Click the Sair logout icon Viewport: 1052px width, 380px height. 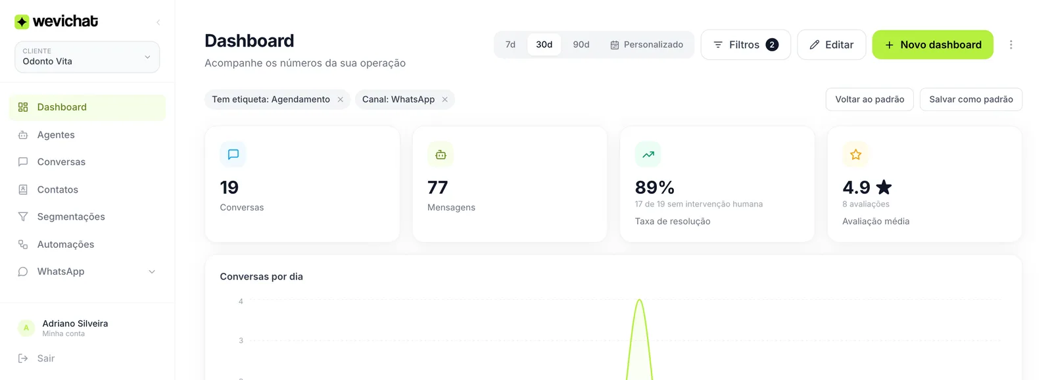[x=23, y=358]
